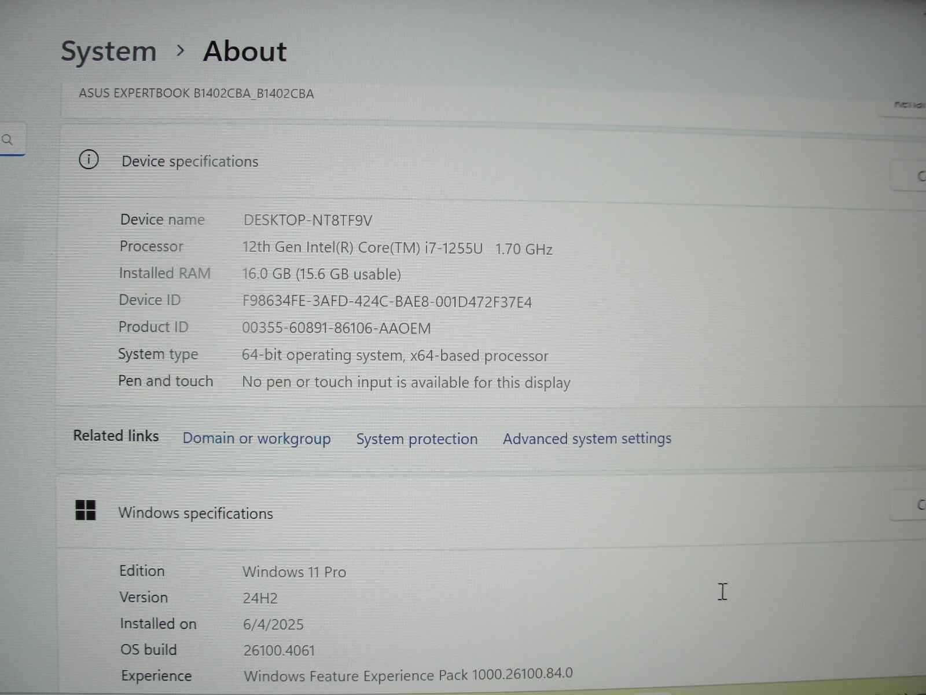The height and width of the screenshot is (695, 926).
Task: Click the breadcrumb chevron between System and About
Action: click(x=181, y=51)
